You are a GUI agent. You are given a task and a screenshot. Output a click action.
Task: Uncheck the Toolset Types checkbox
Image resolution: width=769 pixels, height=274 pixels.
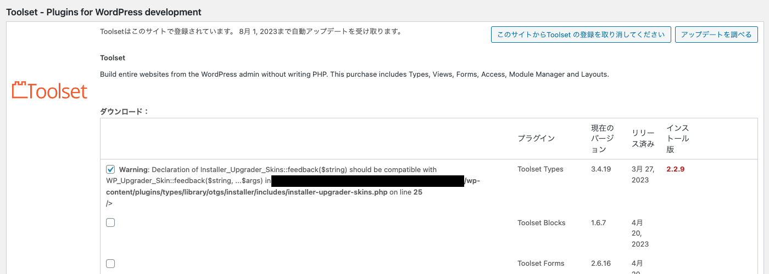point(110,169)
